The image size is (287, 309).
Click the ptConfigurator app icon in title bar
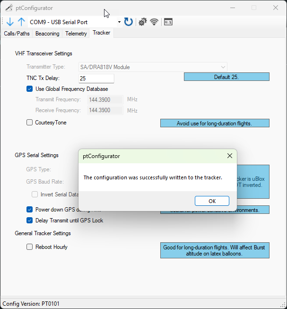pyautogui.click(x=9, y=8)
